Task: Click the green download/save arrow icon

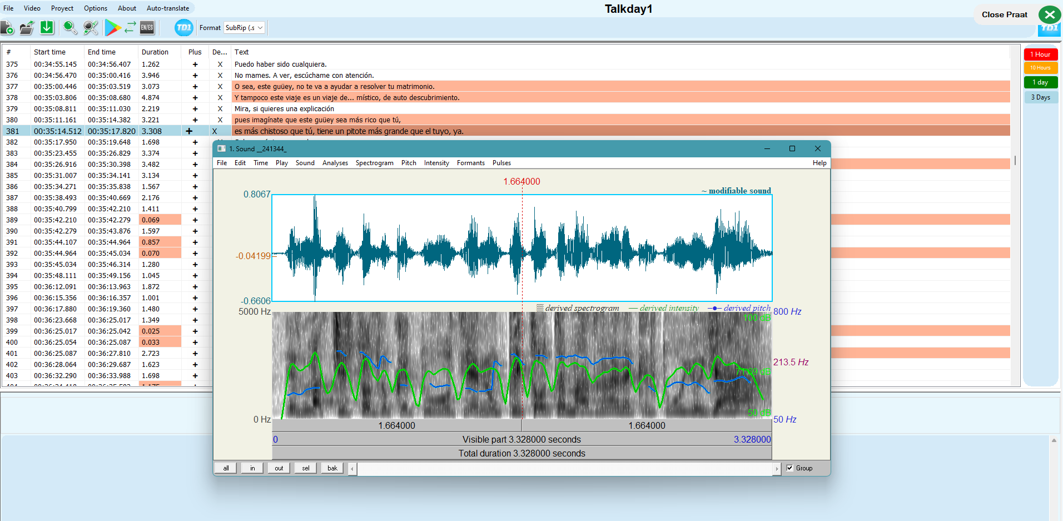Action: [47, 27]
